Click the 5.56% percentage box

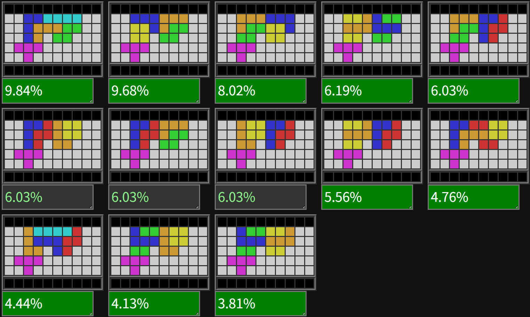[367, 197]
